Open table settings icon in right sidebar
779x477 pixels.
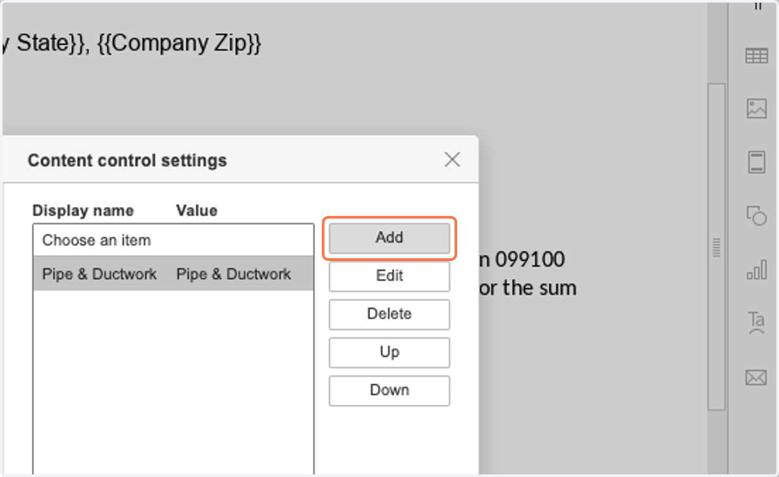click(756, 56)
